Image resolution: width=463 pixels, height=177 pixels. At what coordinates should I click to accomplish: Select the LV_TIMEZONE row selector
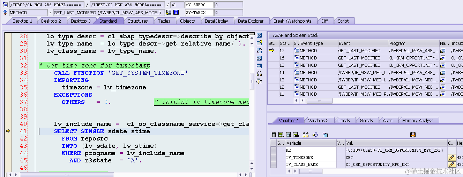click(x=274, y=158)
